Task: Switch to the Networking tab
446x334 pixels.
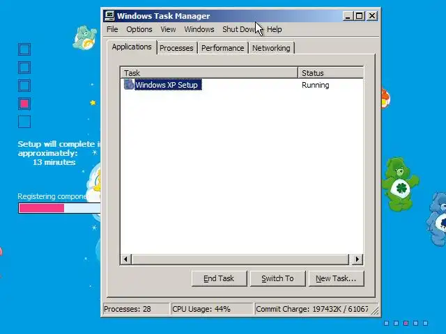Action: coord(271,48)
